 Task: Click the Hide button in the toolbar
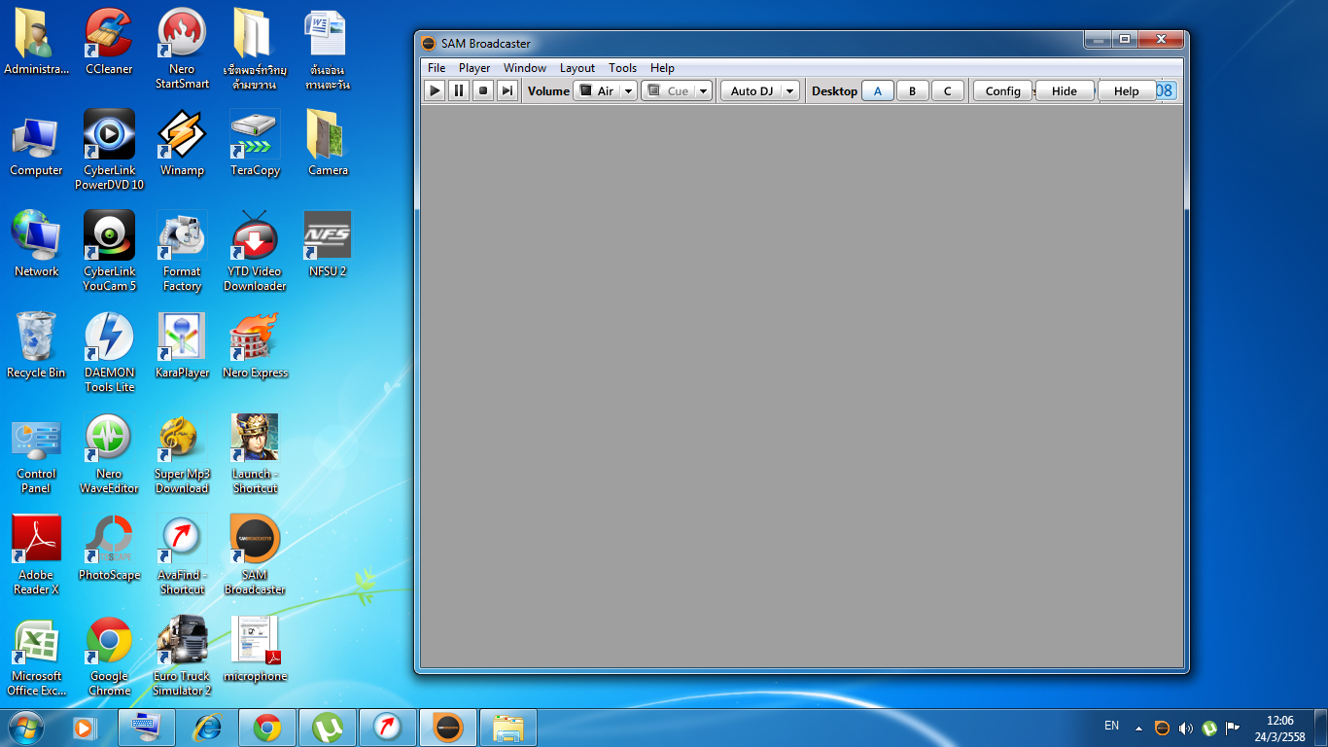point(1065,90)
